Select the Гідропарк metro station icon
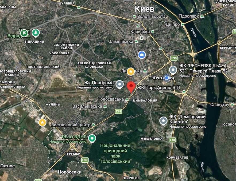The width and height of the screenshot is (236, 181). point(202,16)
